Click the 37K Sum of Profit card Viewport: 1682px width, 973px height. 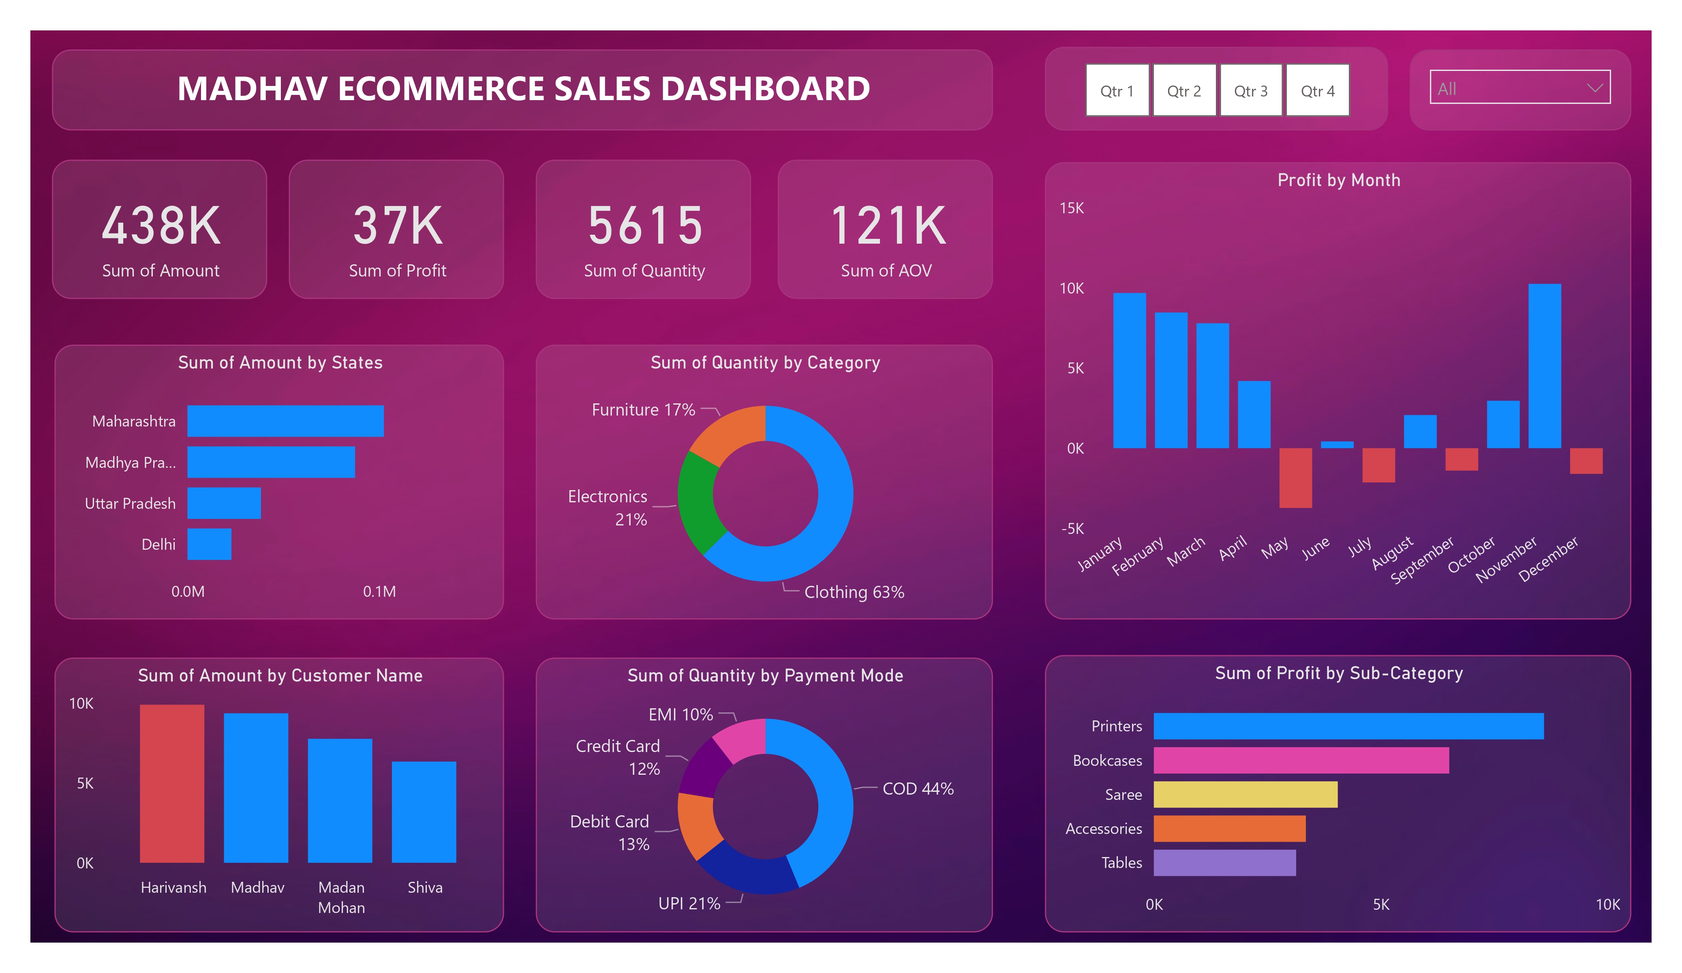tap(396, 229)
